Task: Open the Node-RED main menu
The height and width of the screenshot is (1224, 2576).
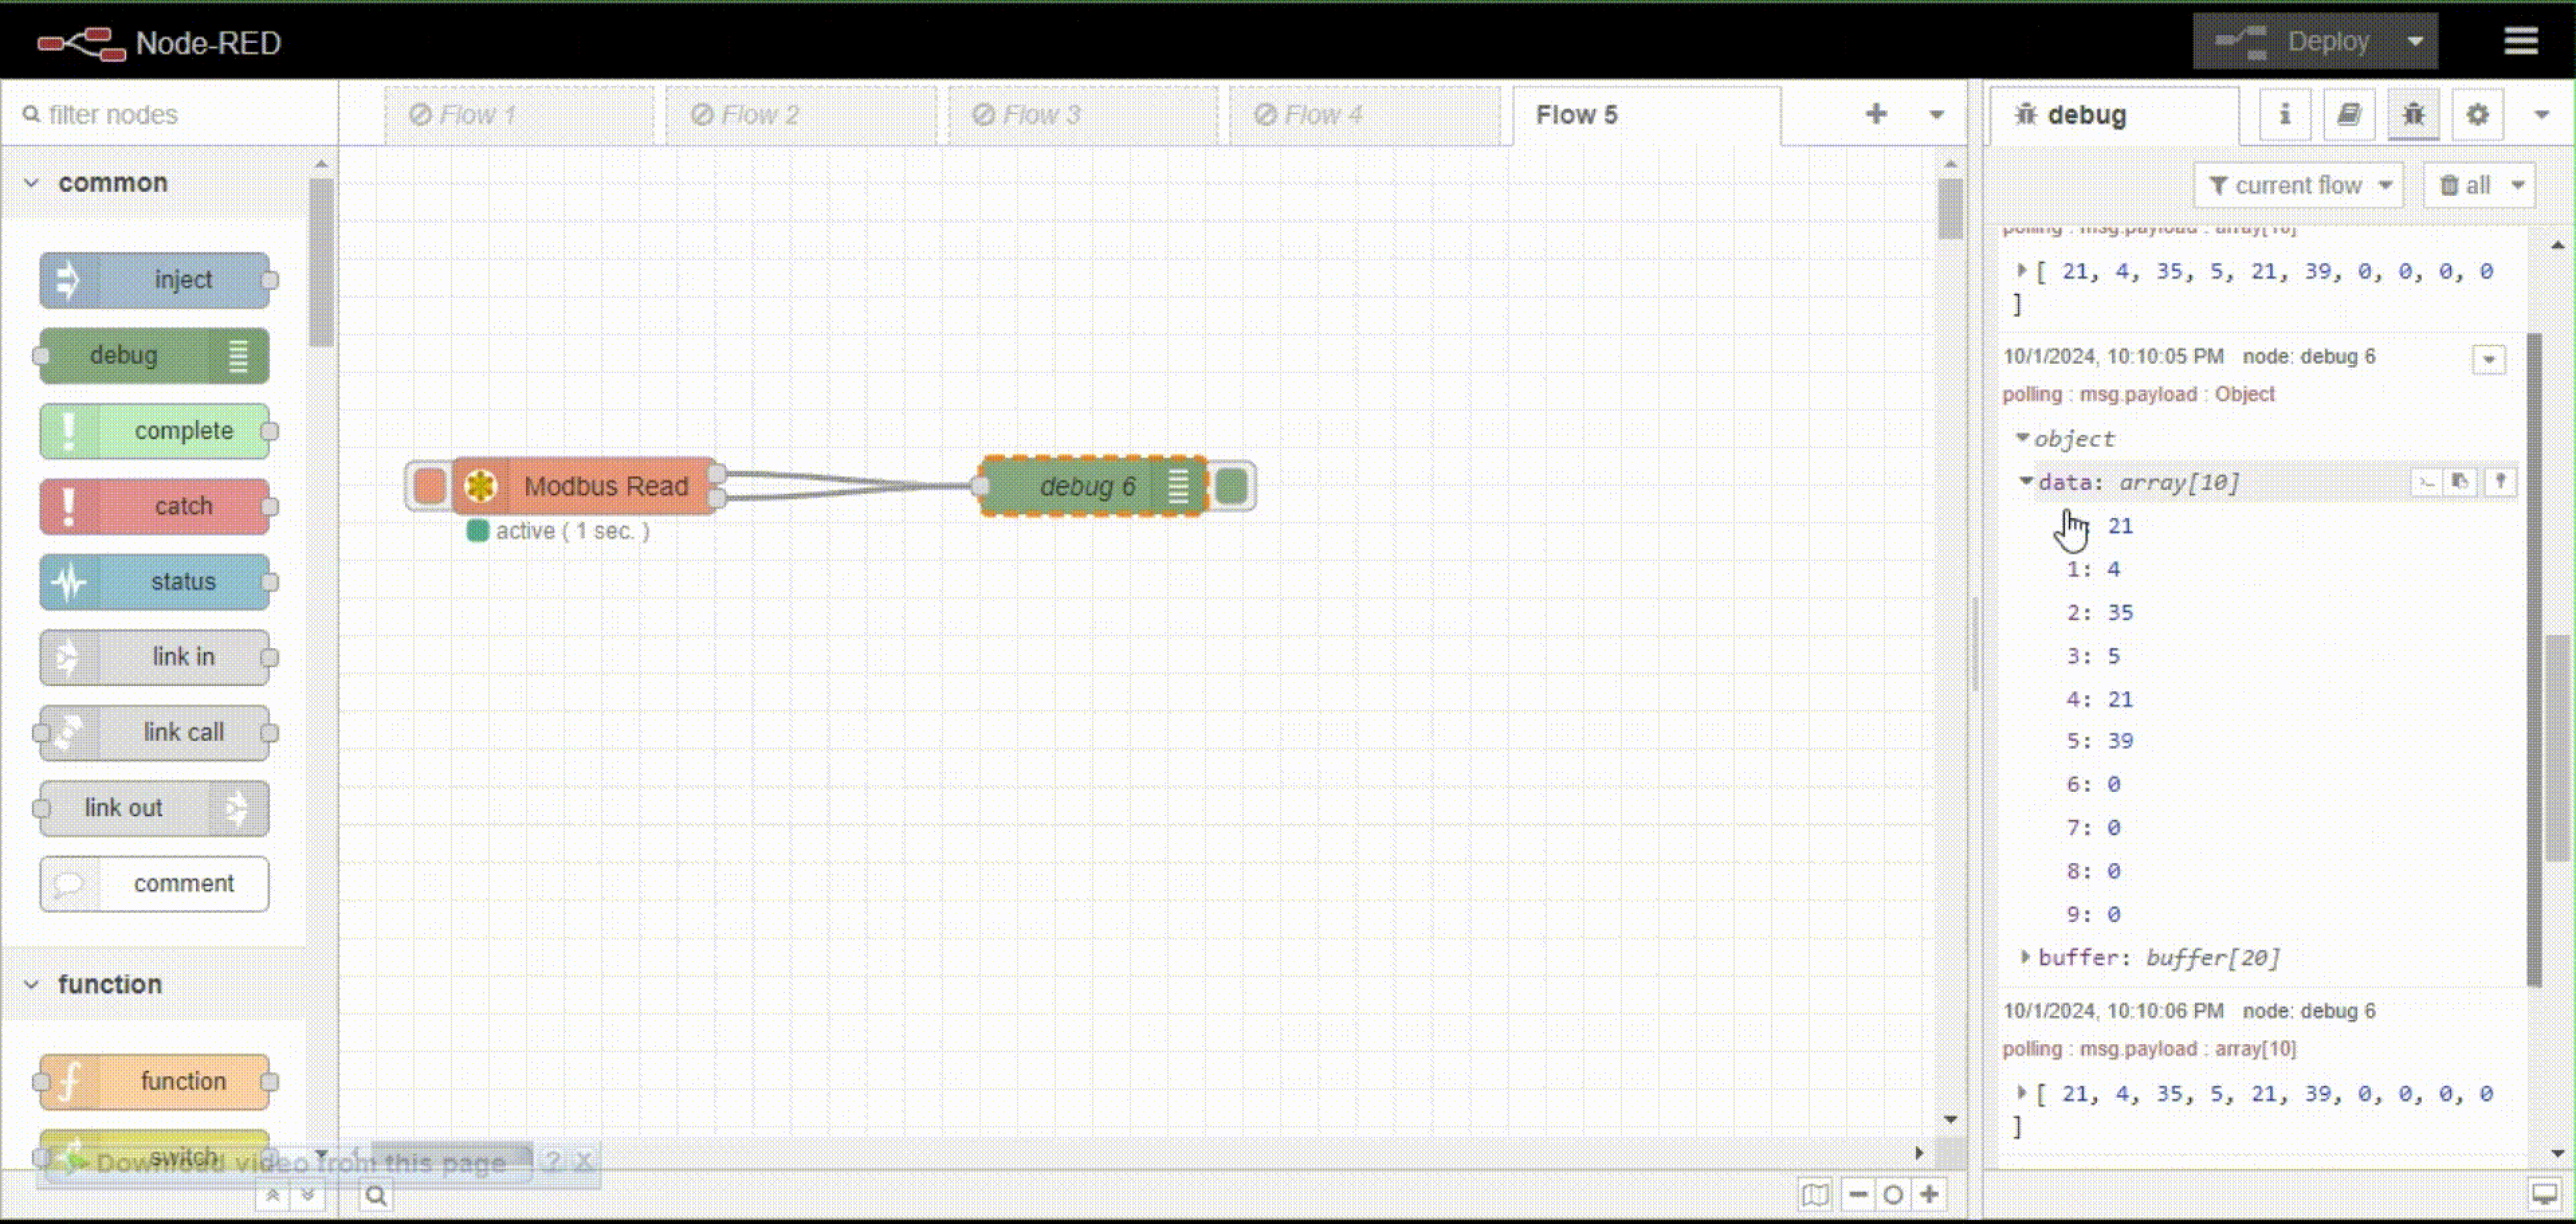Action: click(x=2520, y=41)
